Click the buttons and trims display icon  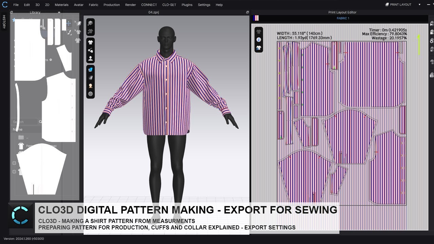click(x=91, y=50)
